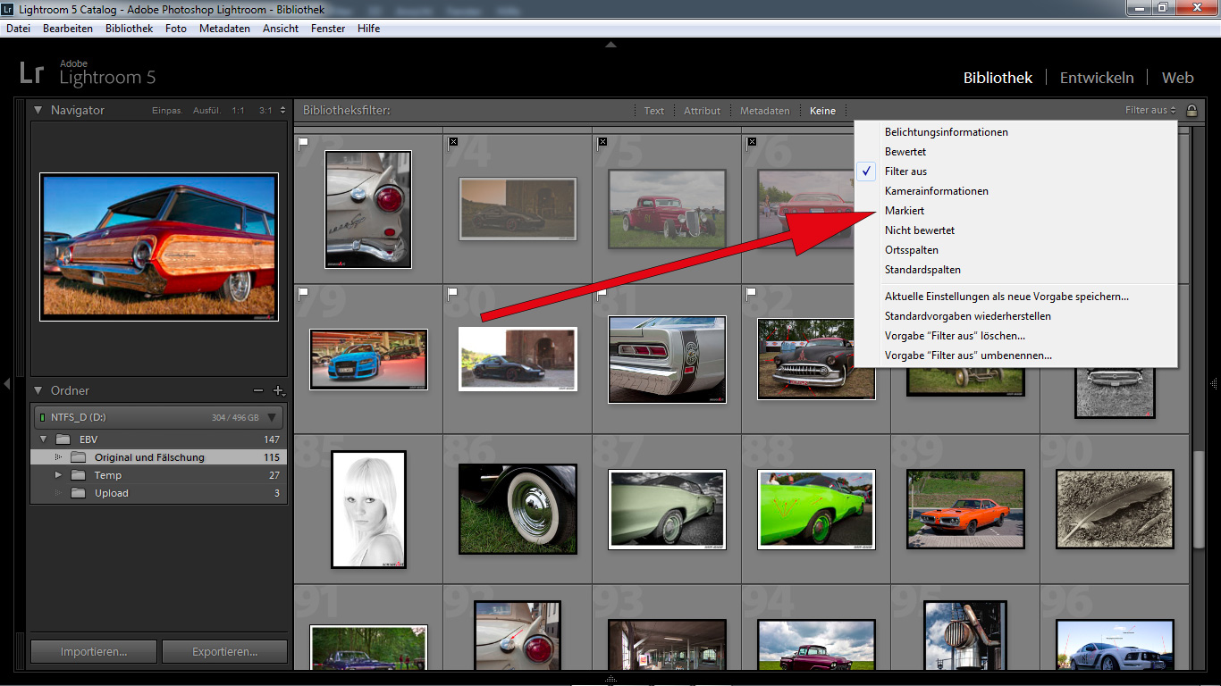Viewport: 1221px width, 686px height.
Task: Expand the Original und Fälschung folder arrow
Action: (59, 457)
